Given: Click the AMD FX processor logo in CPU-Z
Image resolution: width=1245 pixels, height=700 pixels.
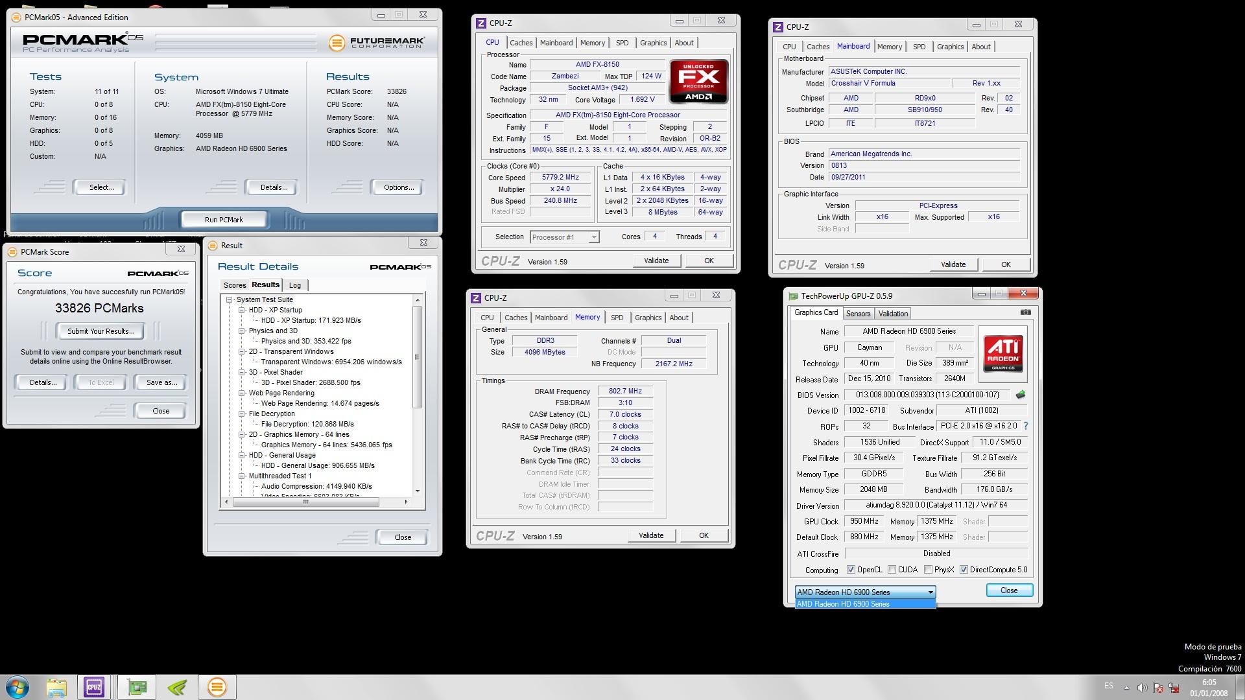Looking at the screenshot, I should point(699,82).
